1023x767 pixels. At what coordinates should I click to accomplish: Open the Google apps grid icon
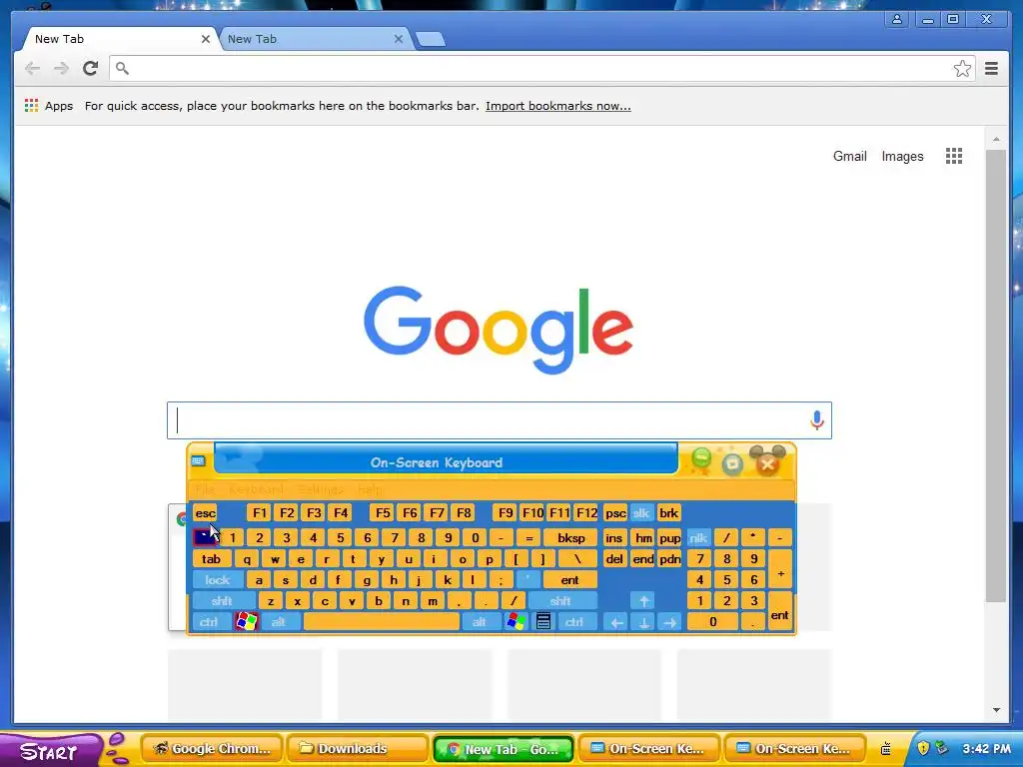(954, 156)
